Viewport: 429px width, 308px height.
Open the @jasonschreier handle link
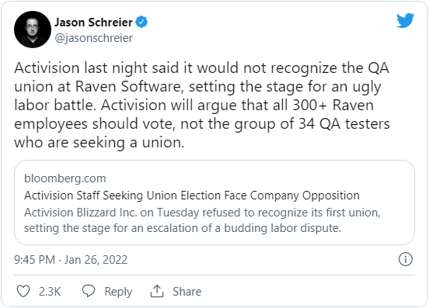tap(93, 38)
